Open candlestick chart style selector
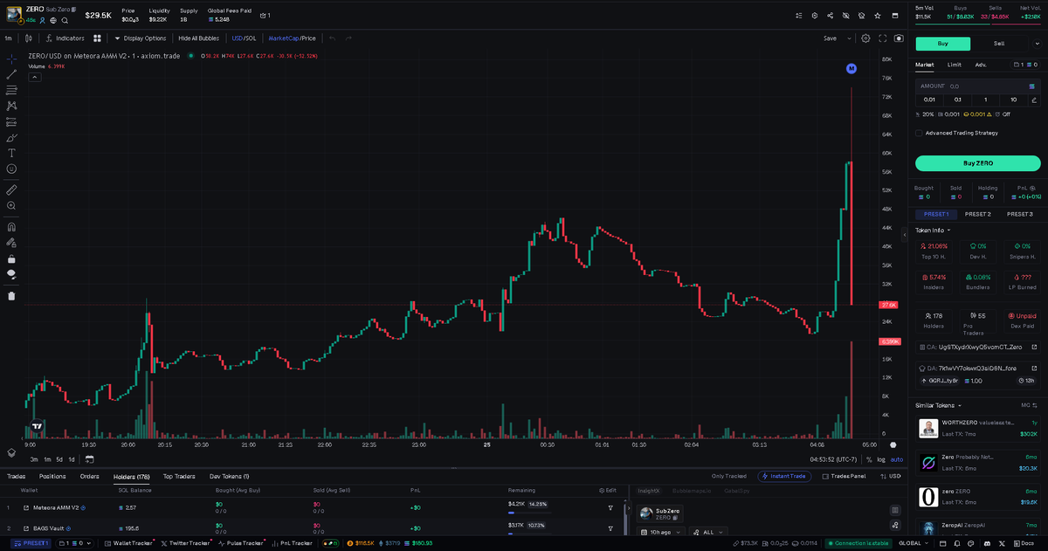 29,38
